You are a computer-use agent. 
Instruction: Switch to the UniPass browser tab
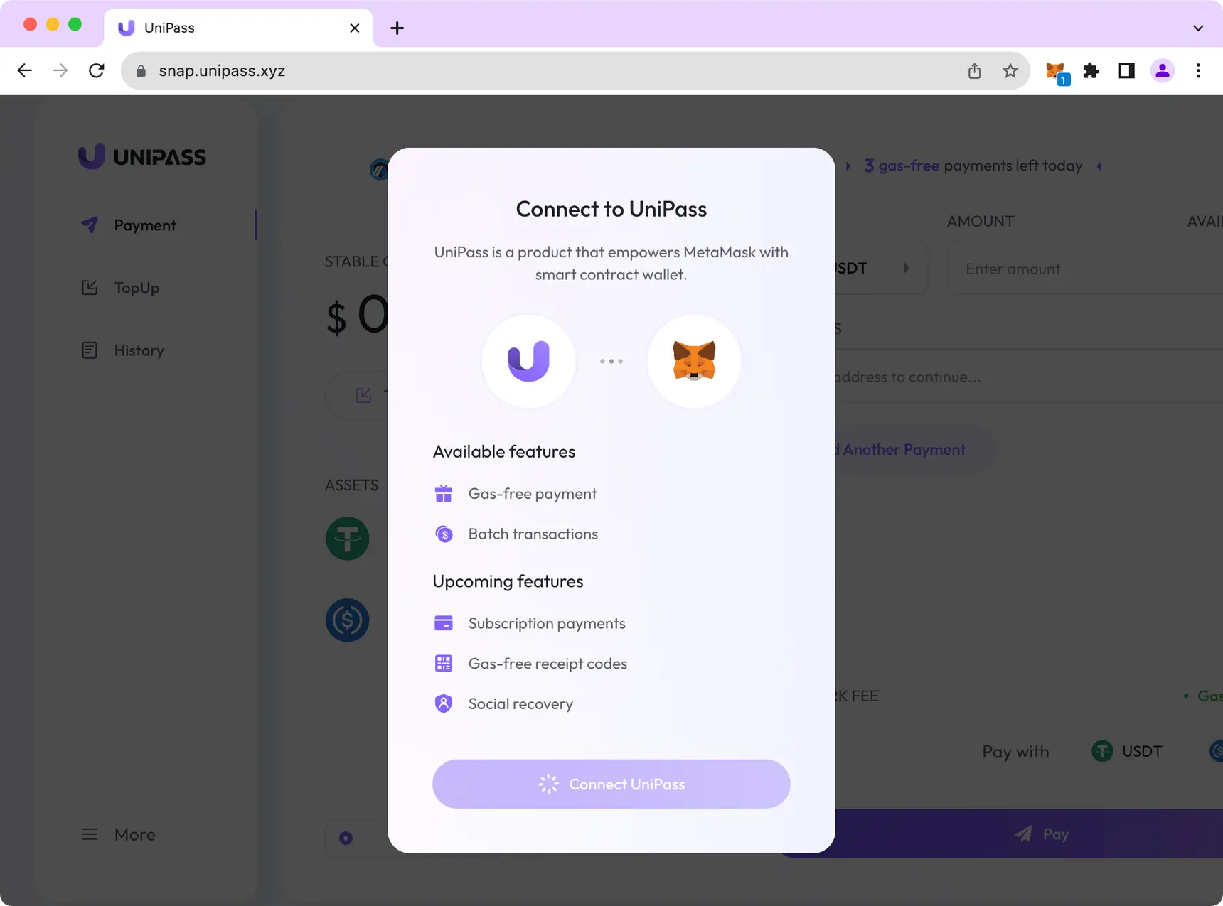(213, 28)
